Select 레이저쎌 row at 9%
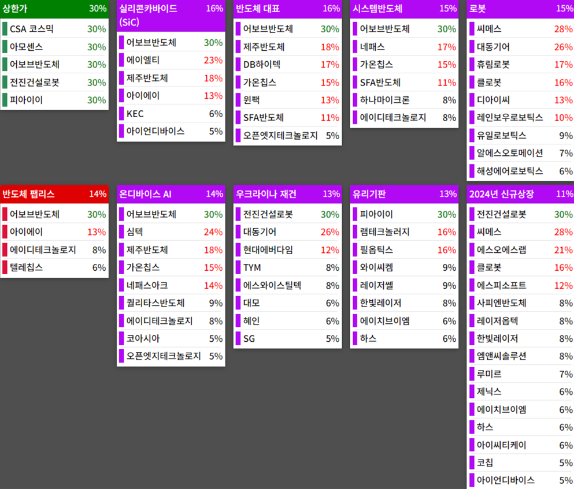The image size is (574, 489). [x=404, y=285]
